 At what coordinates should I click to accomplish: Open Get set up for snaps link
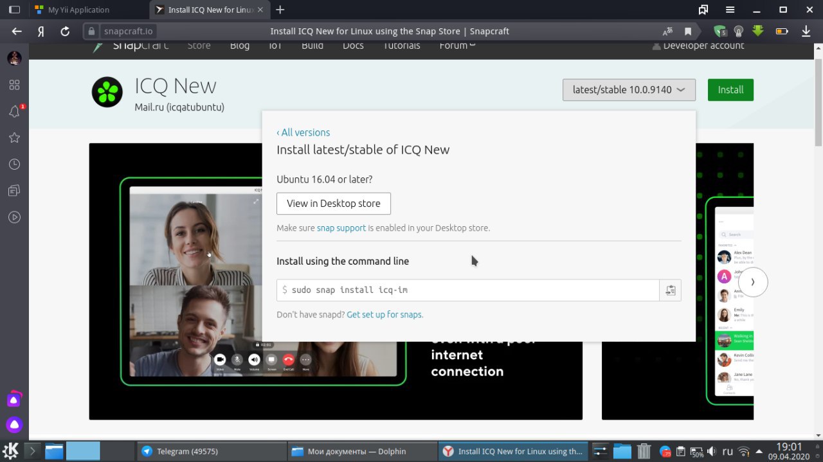tap(384, 315)
